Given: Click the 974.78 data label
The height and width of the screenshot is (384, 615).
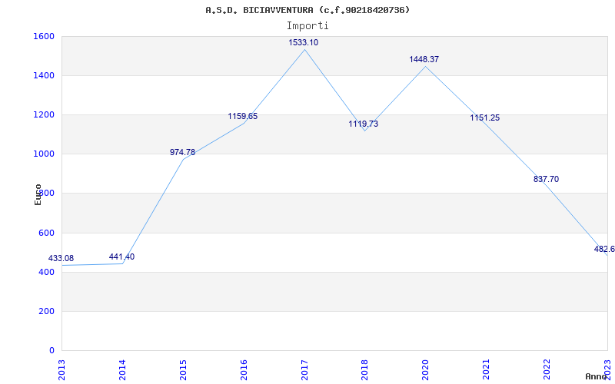Looking at the screenshot, I should 182,152.
